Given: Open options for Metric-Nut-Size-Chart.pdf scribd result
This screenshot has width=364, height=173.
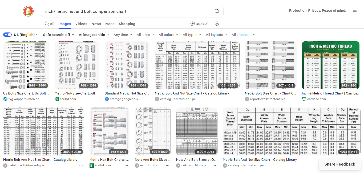Looking at the screenshot, I should click(96, 99).
